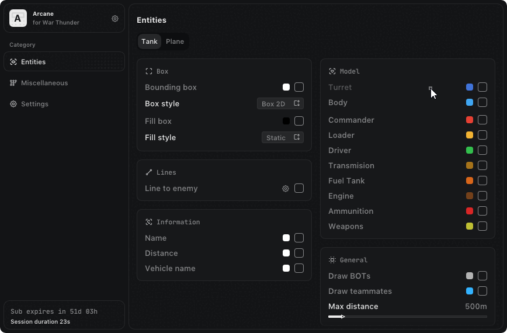The width and height of the screenshot is (507, 333).
Task: Tick the Ammunition checkbox
Action: pos(482,211)
